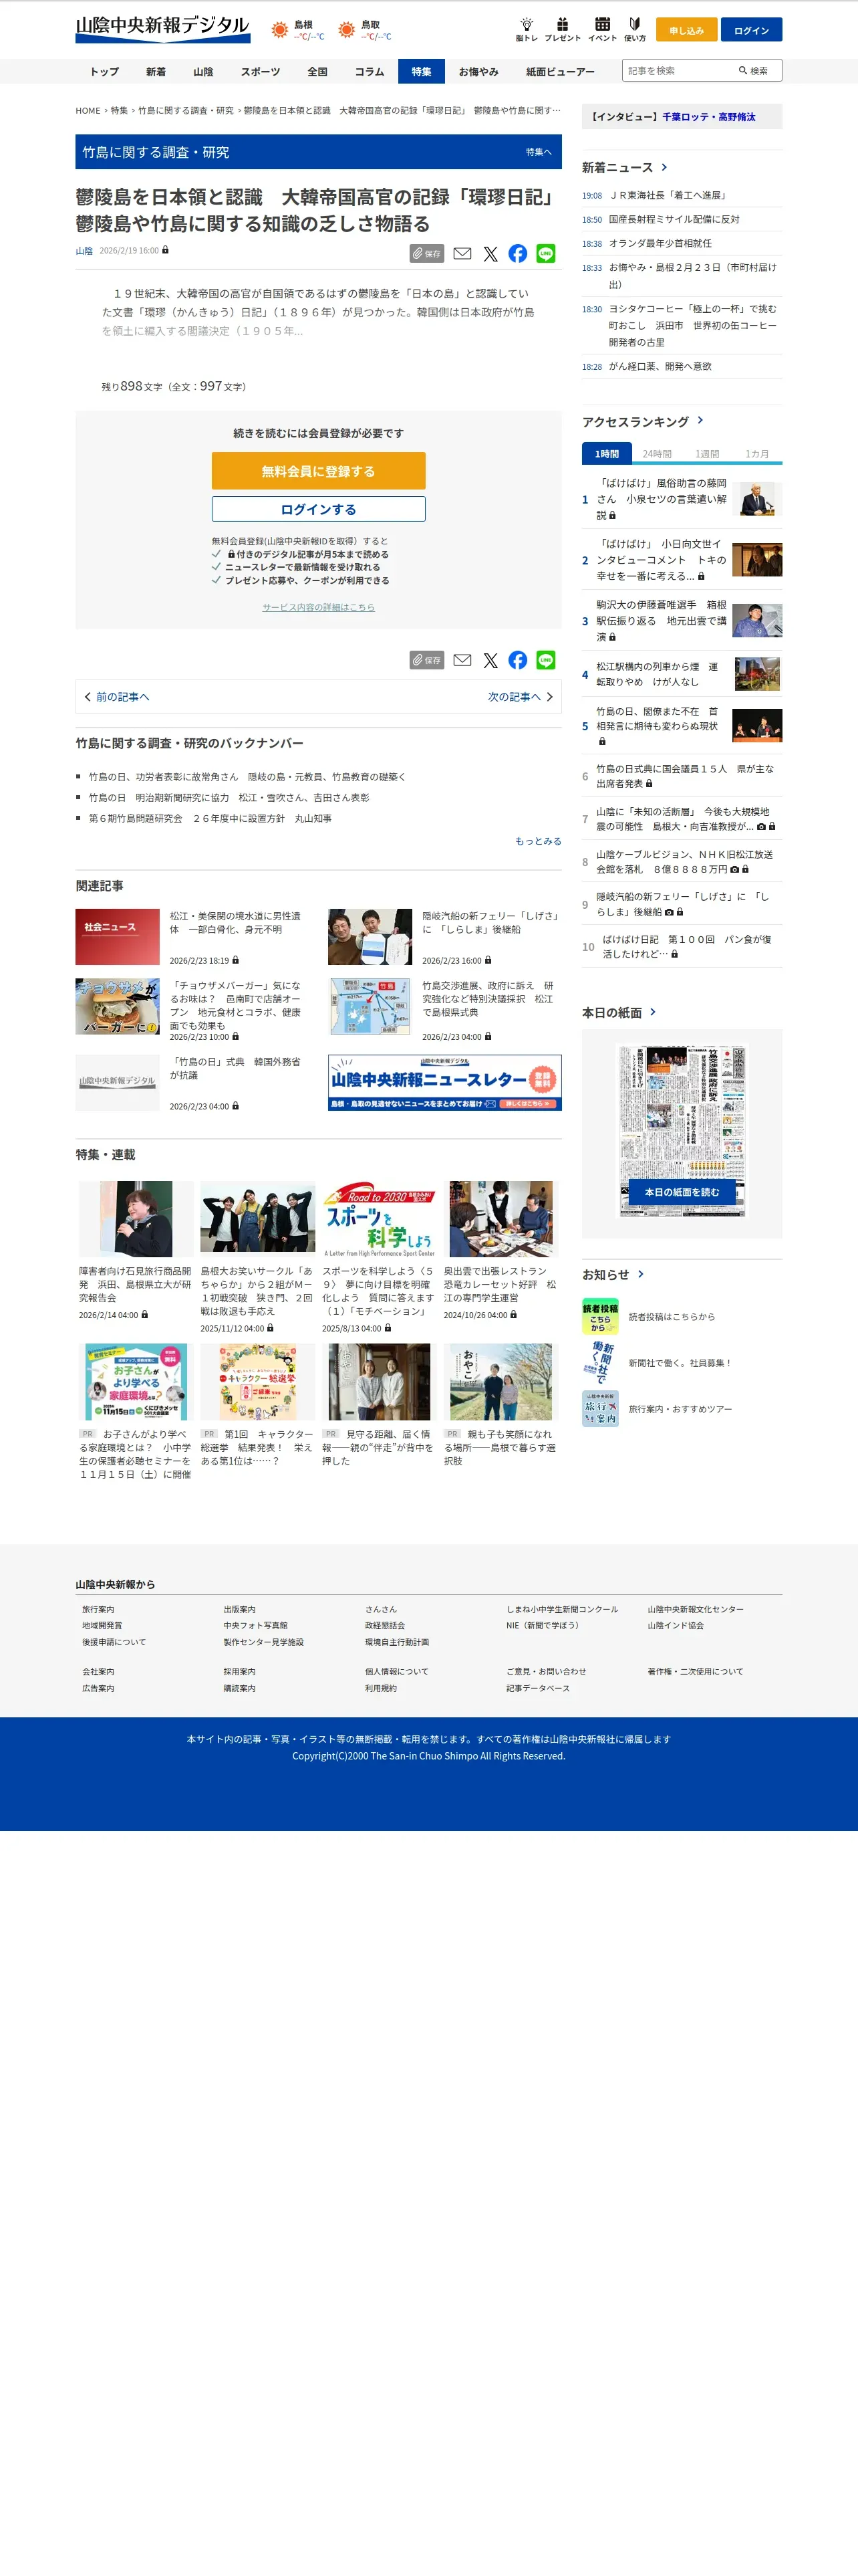858x2576 pixels.
Task: Expand 本日の紙面 section chevron
Action: click(x=652, y=1012)
